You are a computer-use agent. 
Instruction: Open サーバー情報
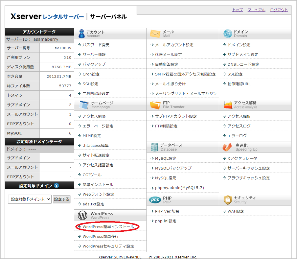click(94, 55)
